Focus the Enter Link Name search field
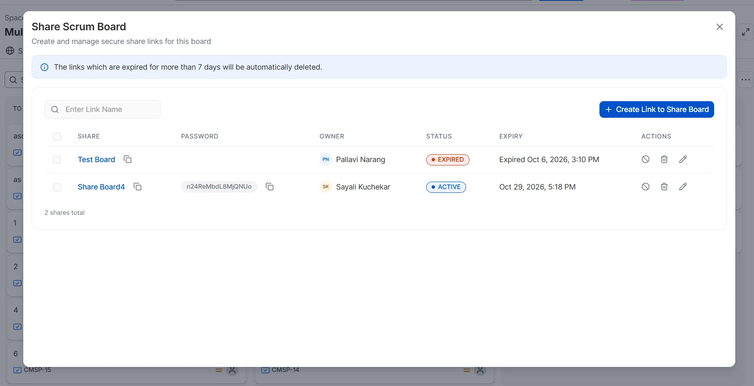The height and width of the screenshot is (386, 754). click(103, 109)
